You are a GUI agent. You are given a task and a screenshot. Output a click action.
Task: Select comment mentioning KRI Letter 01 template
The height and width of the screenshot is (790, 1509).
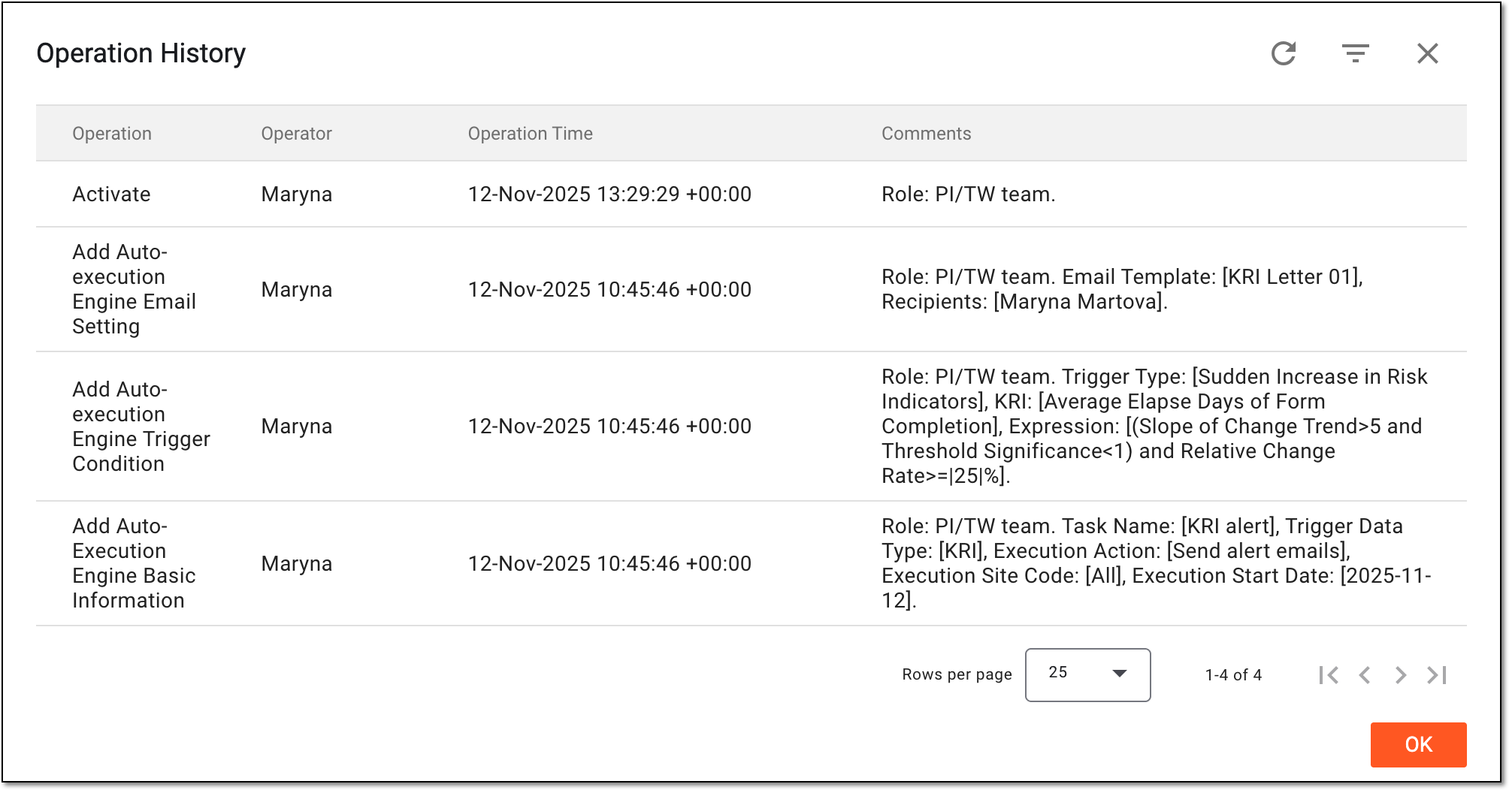(1122, 289)
